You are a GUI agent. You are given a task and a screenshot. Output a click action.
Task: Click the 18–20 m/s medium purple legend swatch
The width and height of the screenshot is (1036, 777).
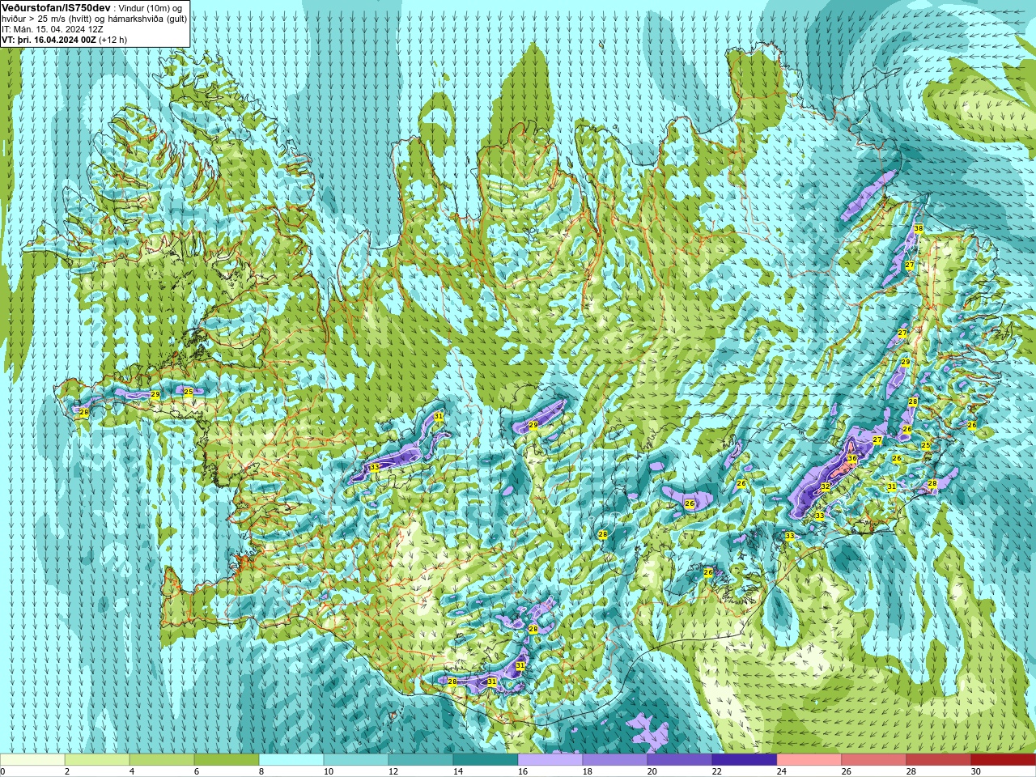coord(615,760)
